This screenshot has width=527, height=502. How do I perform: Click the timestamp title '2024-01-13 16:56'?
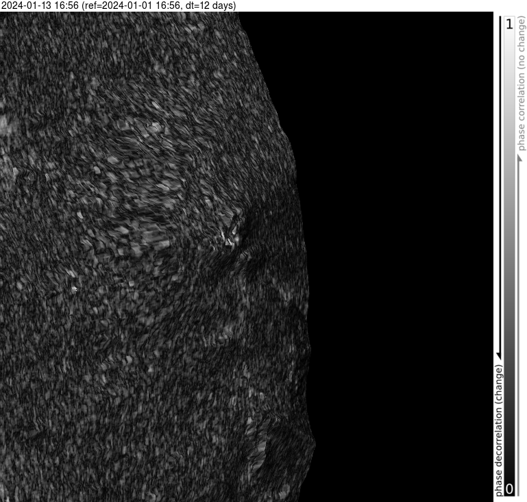tap(40, 5)
